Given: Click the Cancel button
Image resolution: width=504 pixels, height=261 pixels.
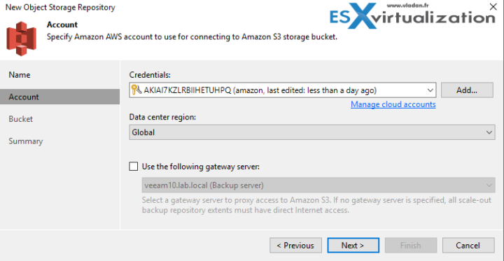Looking at the screenshot, I should (468, 246).
